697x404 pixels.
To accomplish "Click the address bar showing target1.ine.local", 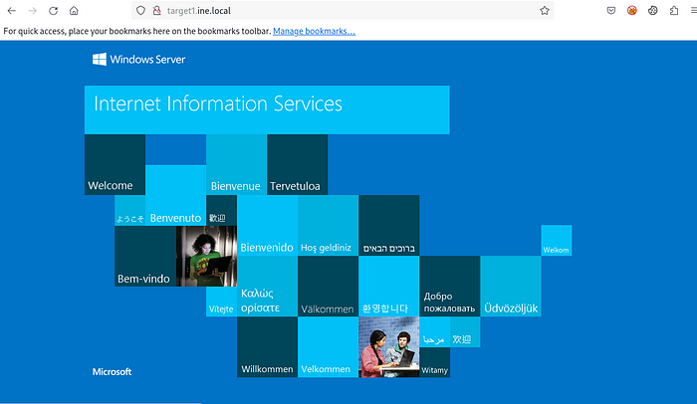I will coord(343,11).
